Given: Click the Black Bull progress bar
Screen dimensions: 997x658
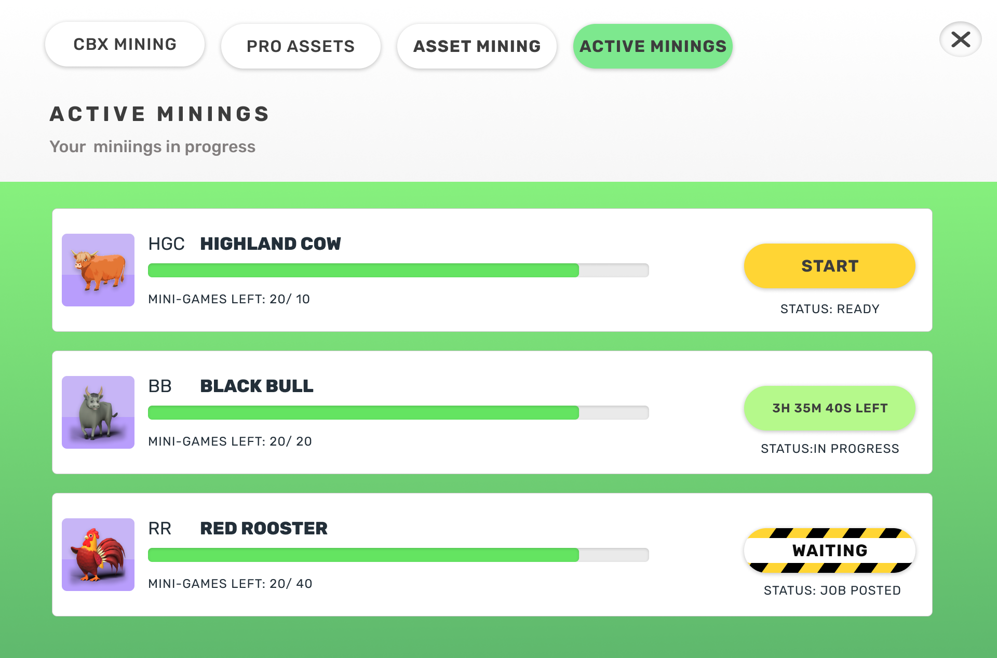Looking at the screenshot, I should tap(398, 412).
